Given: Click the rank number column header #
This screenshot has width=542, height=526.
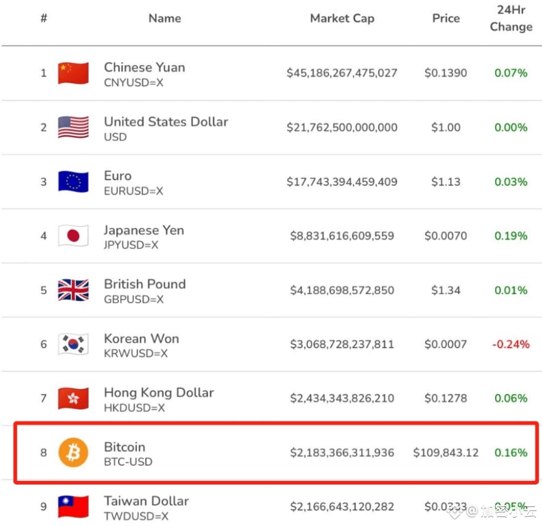Looking at the screenshot, I should pyautogui.click(x=43, y=18).
